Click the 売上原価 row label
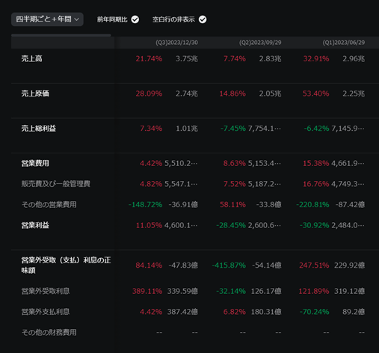 [35, 93]
